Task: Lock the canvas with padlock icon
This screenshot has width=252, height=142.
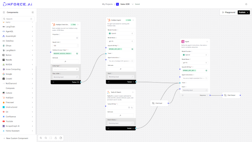Action: pyautogui.click(x=56, y=138)
